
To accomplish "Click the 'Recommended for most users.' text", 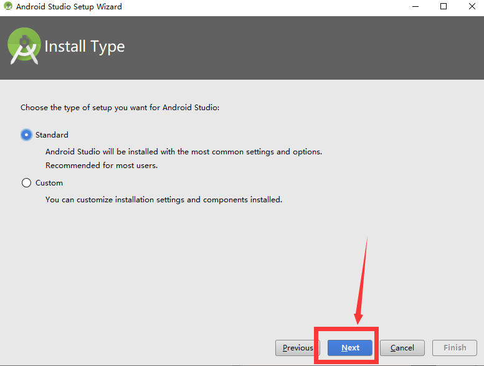I will [x=102, y=166].
